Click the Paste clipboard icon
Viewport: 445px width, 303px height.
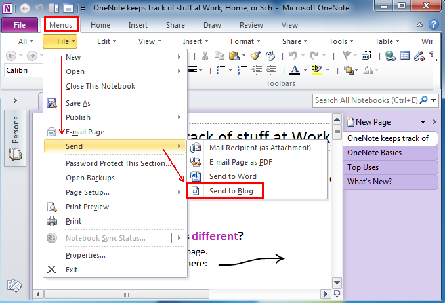click(x=234, y=56)
